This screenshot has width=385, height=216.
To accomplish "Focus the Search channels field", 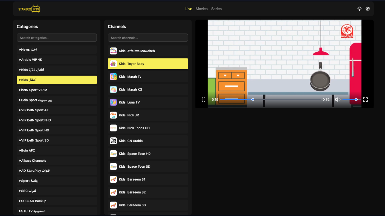I will point(148,38).
